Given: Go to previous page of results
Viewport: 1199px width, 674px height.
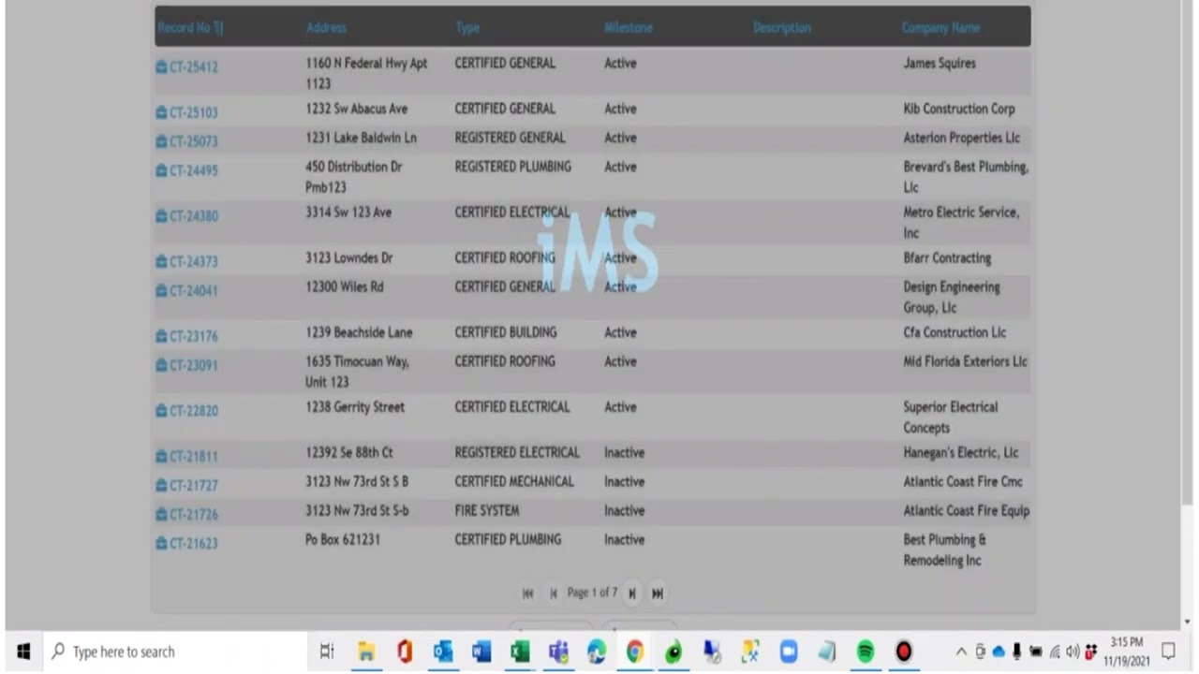Looking at the screenshot, I should tap(554, 593).
